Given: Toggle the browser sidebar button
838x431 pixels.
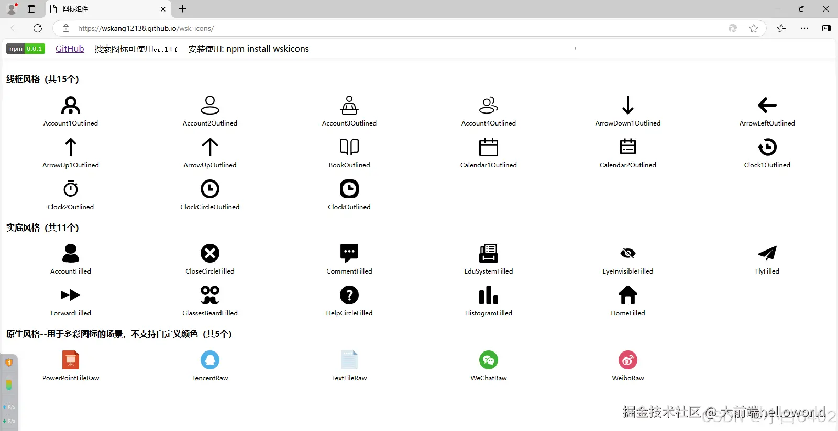Looking at the screenshot, I should point(826,28).
